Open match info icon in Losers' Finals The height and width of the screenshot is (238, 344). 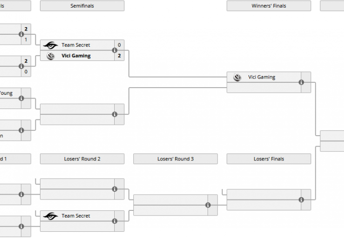301,200
